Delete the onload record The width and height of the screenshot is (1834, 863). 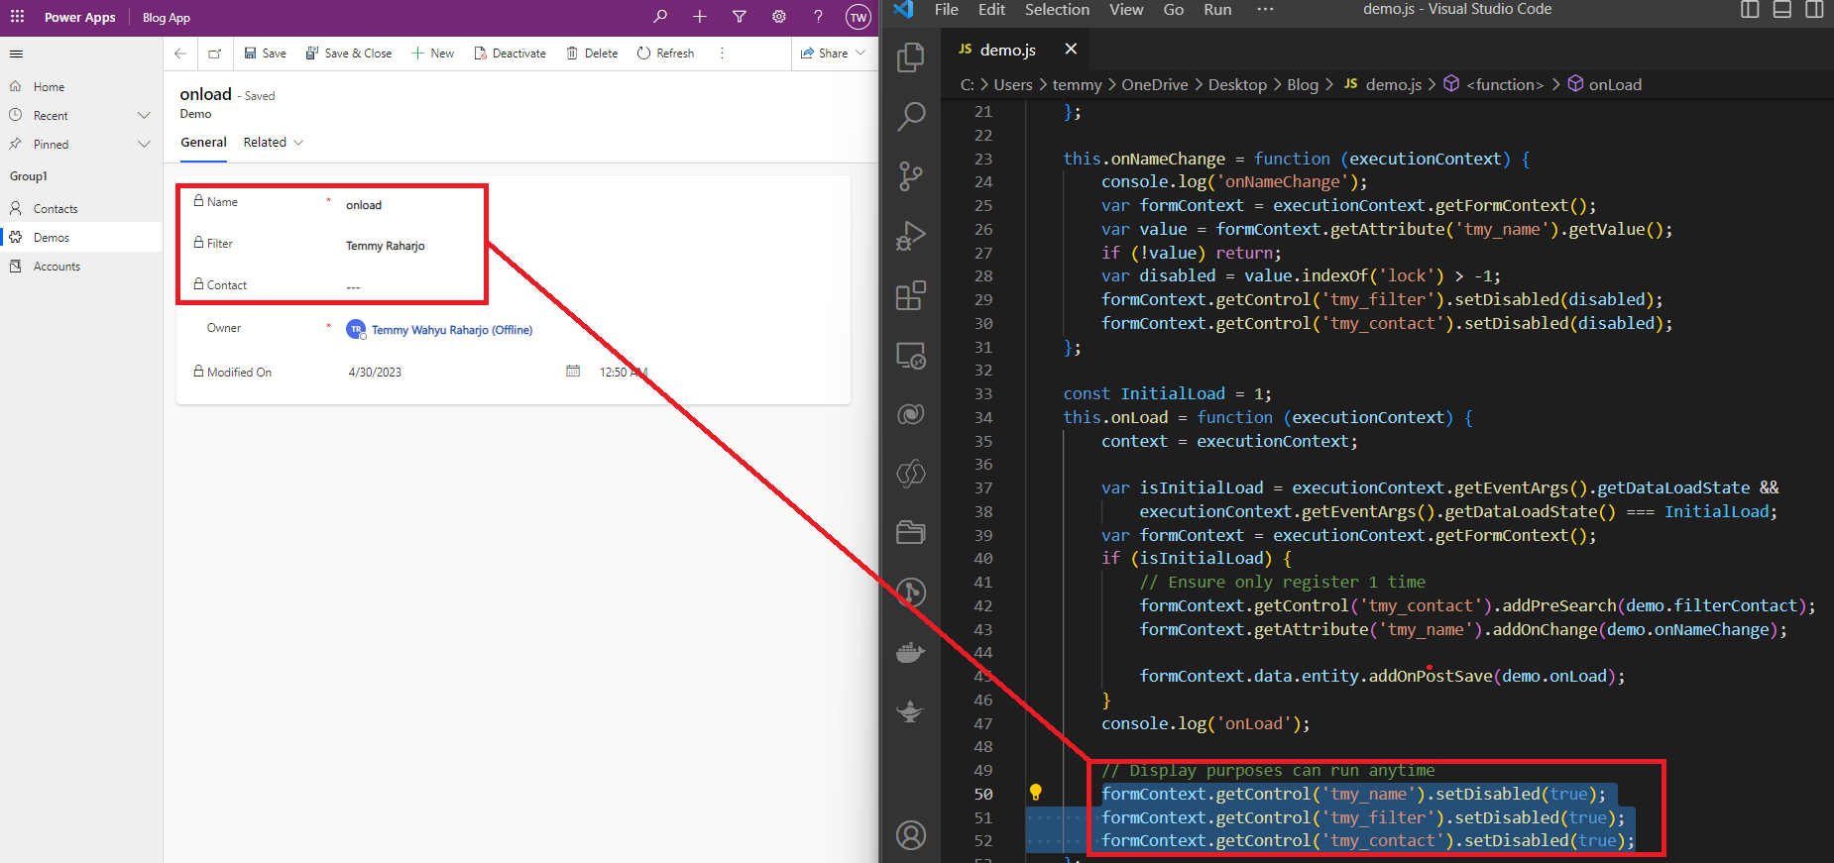point(592,54)
